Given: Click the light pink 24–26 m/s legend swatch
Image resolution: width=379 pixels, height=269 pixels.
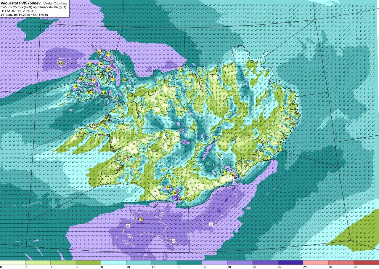Looking at the screenshot, I should pyautogui.click(x=316, y=262).
